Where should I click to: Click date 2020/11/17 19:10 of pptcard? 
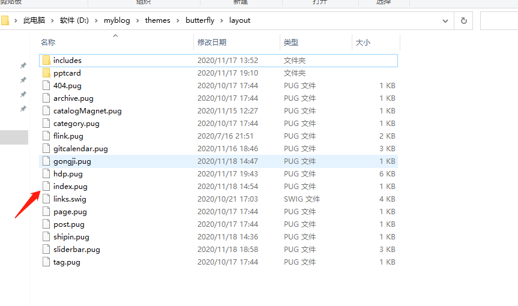227,73
